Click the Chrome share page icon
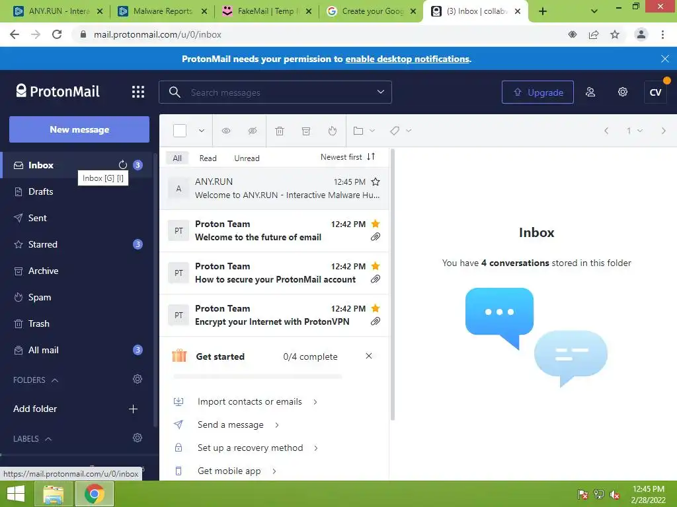 [x=594, y=34]
